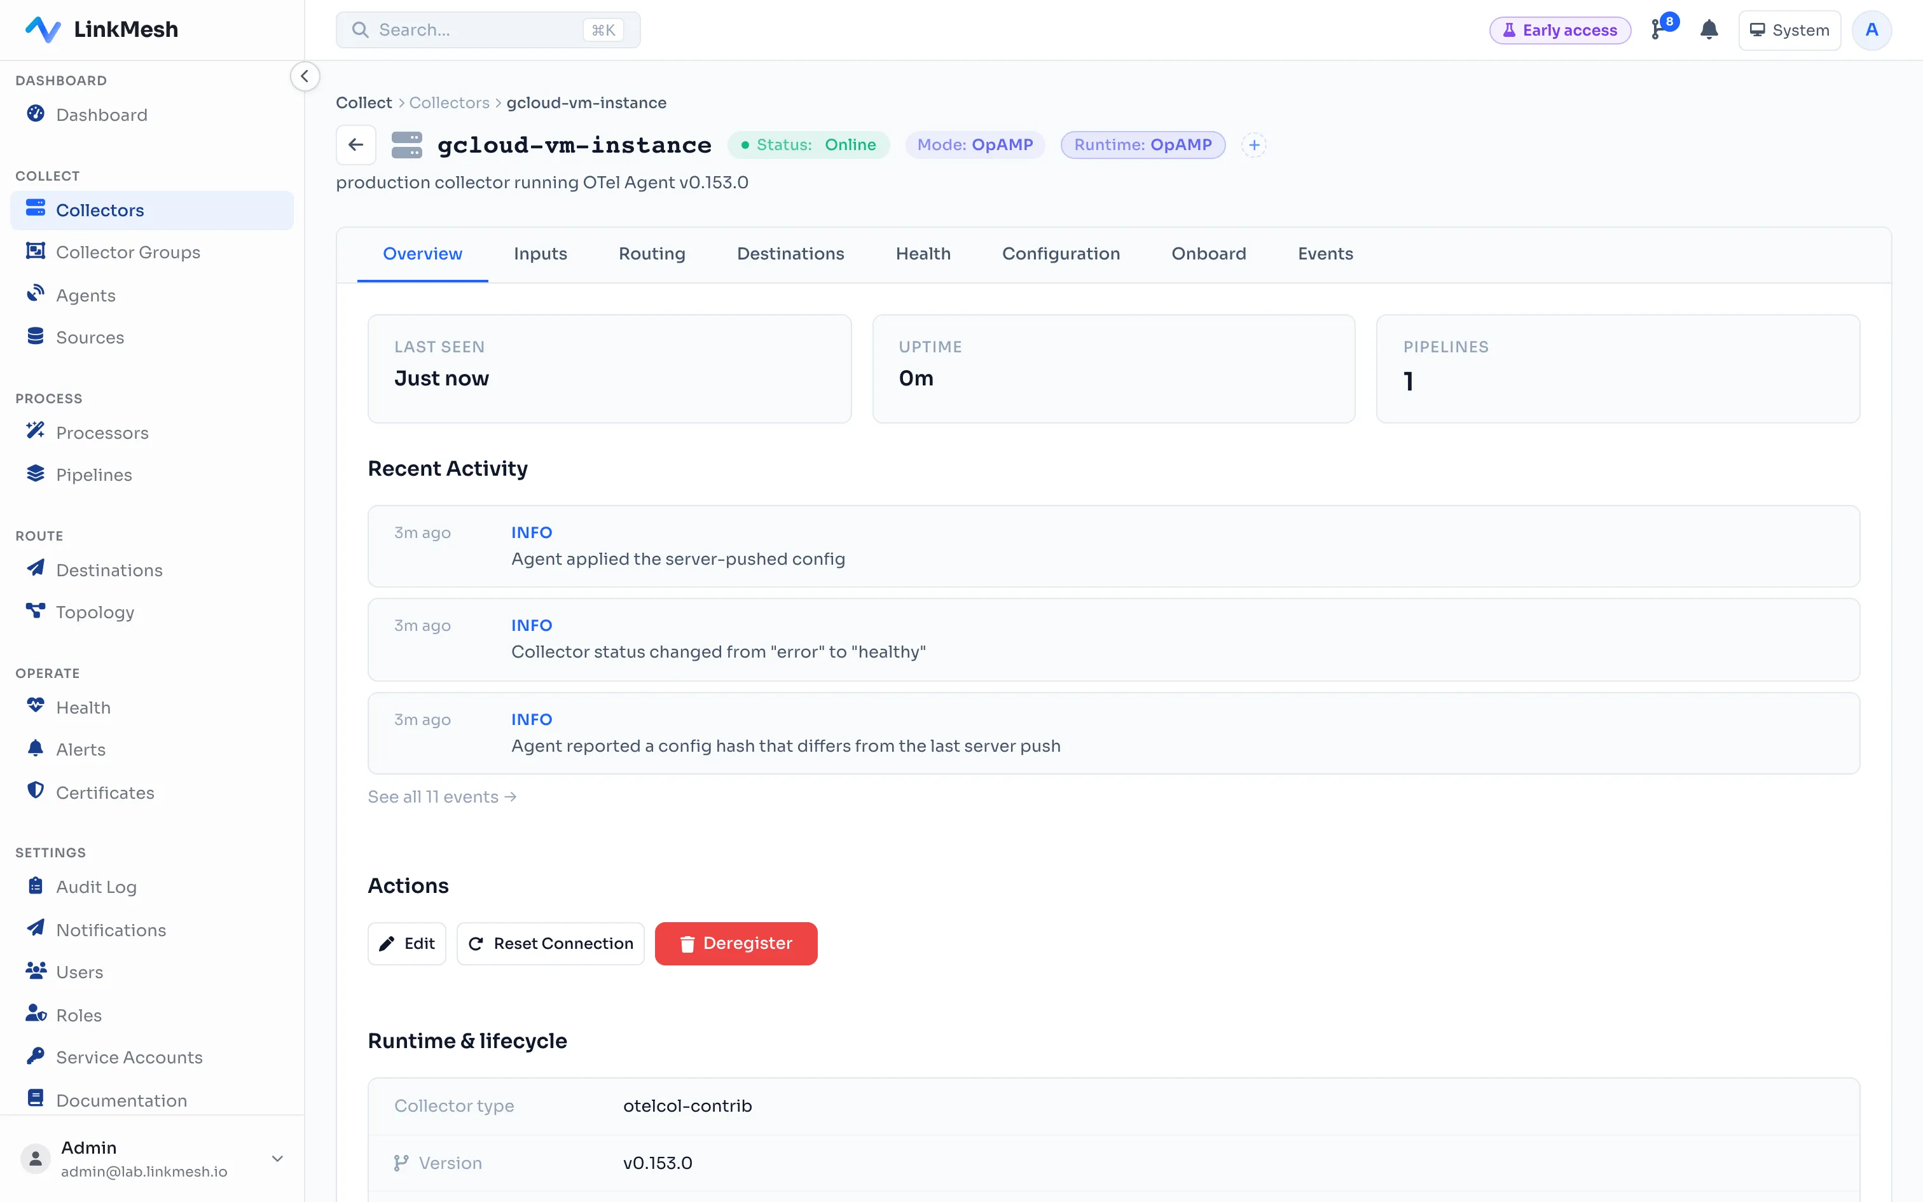Open Pipelines layers icon in sidebar
This screenshot has width=1923, height=1202.
coord(36,474)
